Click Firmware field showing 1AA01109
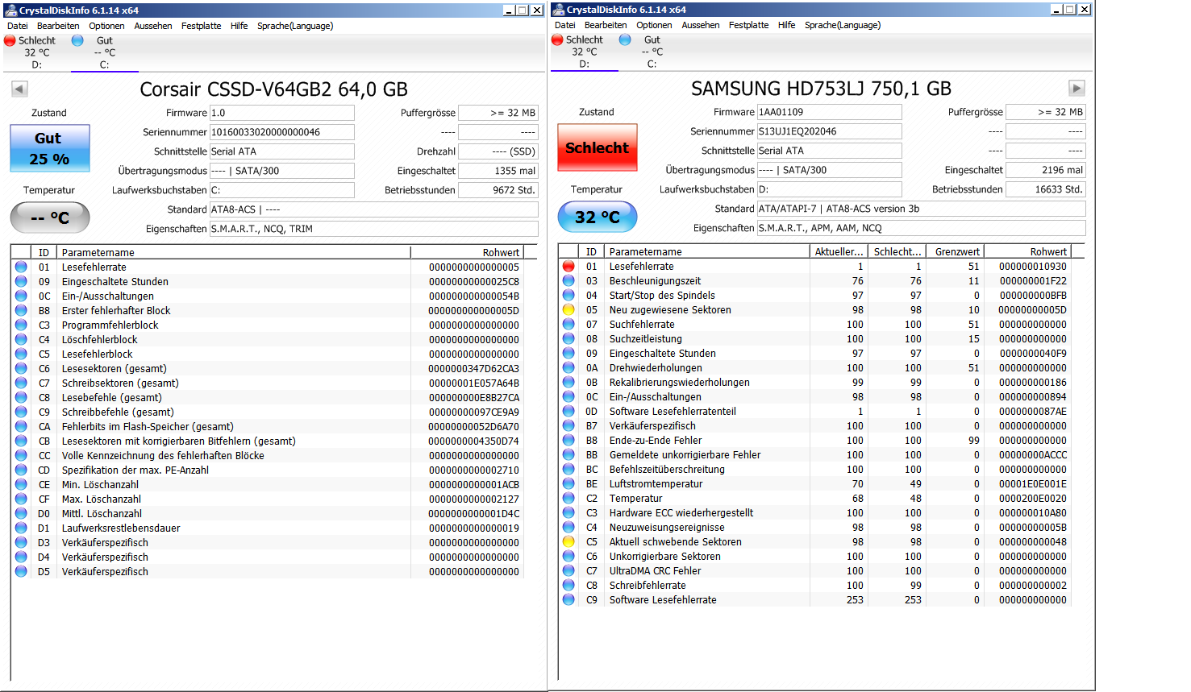 830,112
